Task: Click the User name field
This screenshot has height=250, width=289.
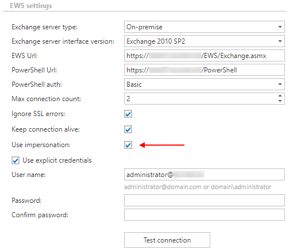Action: (x=205, y=175)
